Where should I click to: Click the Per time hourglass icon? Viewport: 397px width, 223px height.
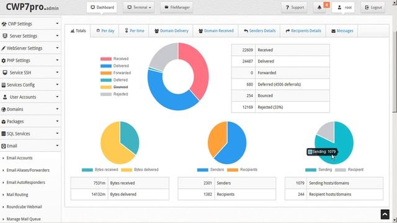tap(127, 30)
